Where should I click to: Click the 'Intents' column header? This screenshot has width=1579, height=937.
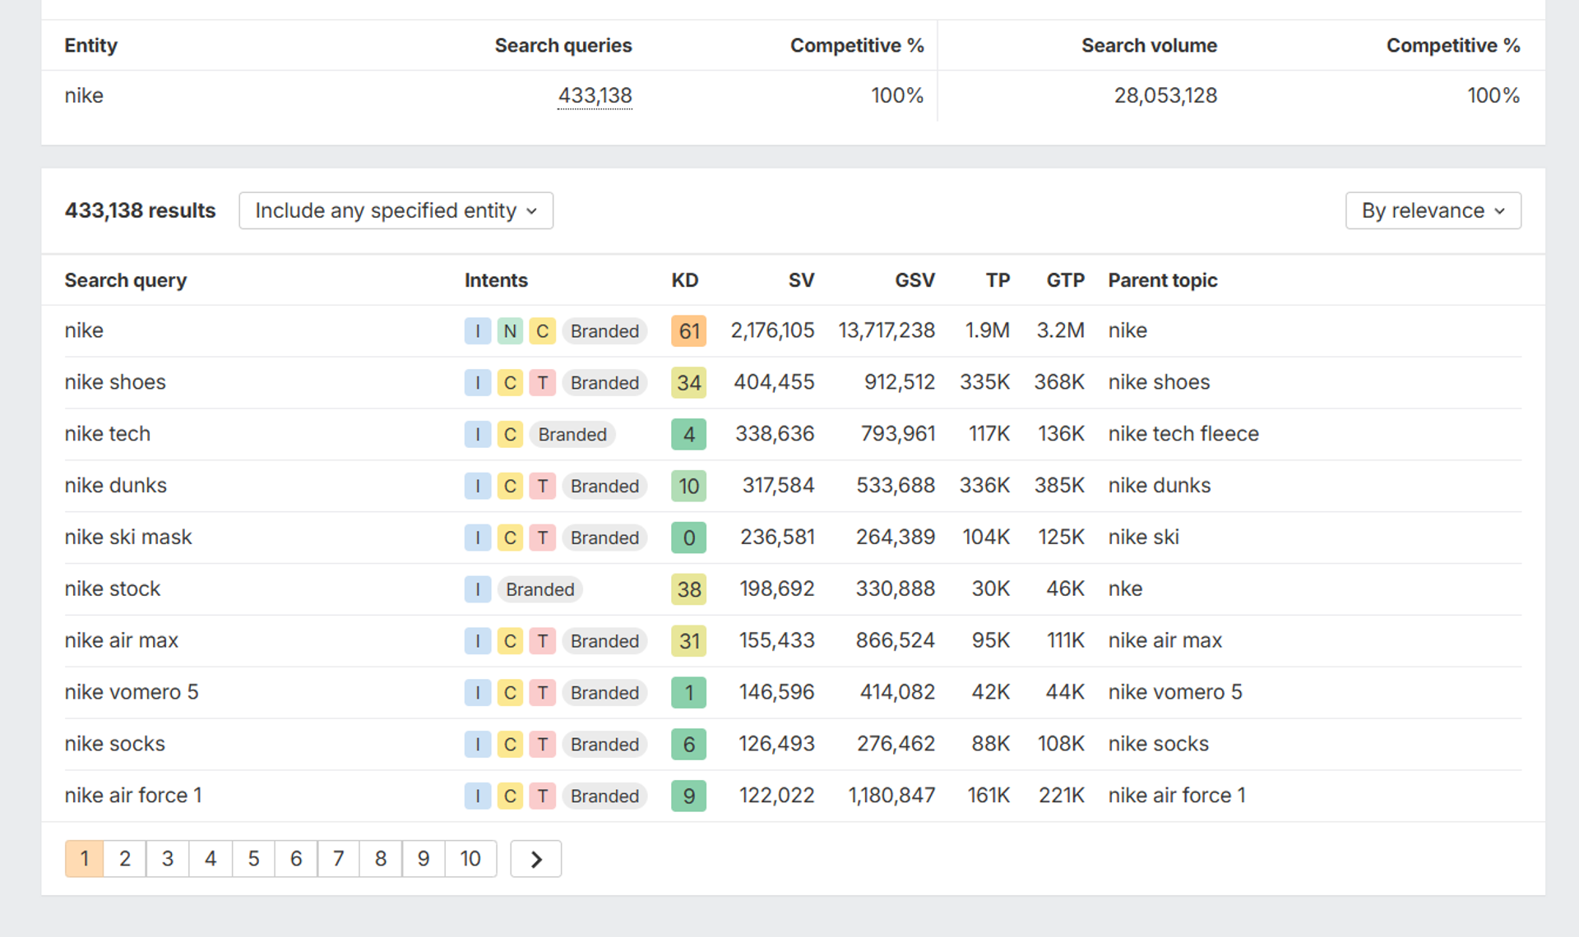(x=496, y=280)
